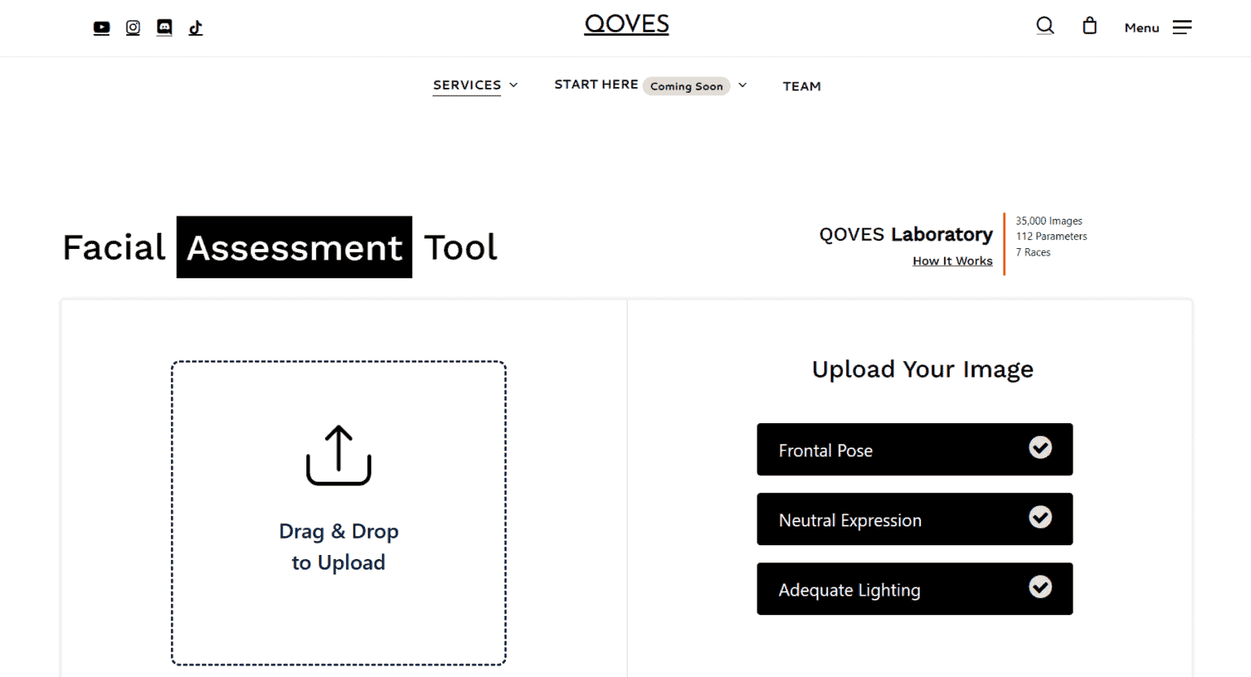This screenshot has height=677, width=1251.
Task: Click the 35,000 Images text
Action: (x=1049, y=221)
